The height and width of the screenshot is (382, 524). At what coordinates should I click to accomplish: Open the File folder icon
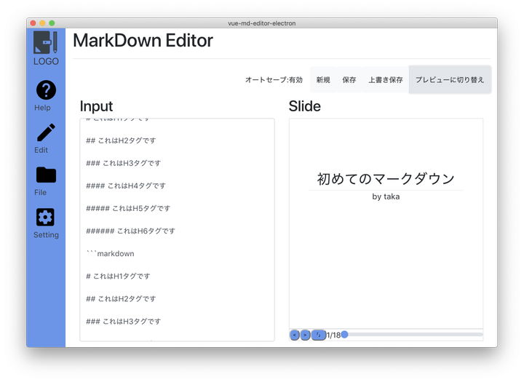[x=46, y=175]
